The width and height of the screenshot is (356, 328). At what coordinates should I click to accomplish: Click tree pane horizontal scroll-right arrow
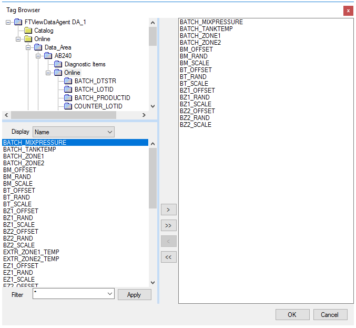pos(144,115)
